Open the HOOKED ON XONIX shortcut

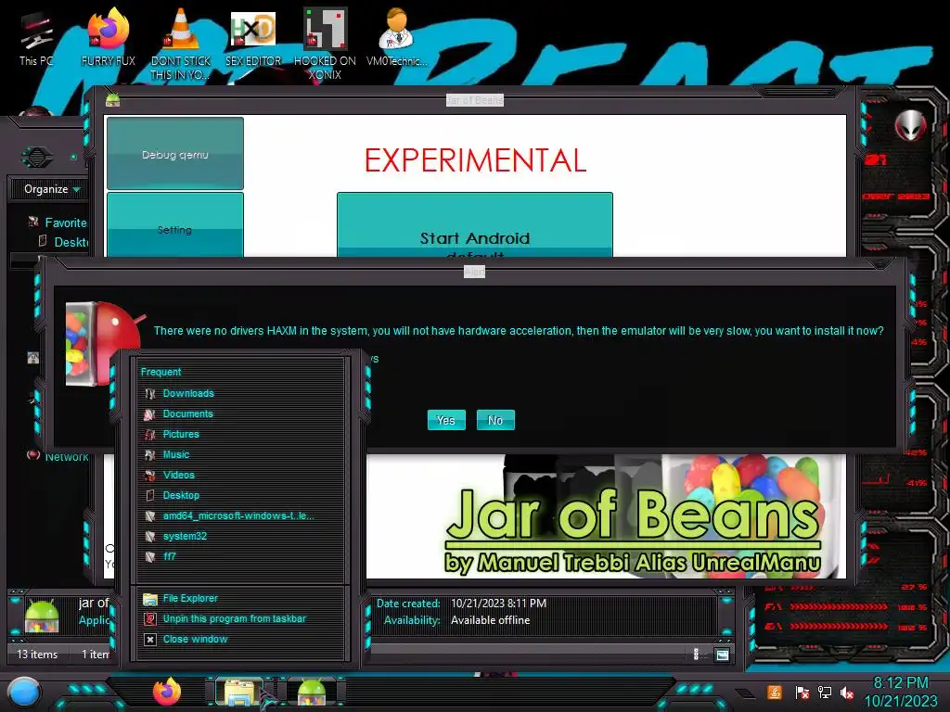(325, 44)
